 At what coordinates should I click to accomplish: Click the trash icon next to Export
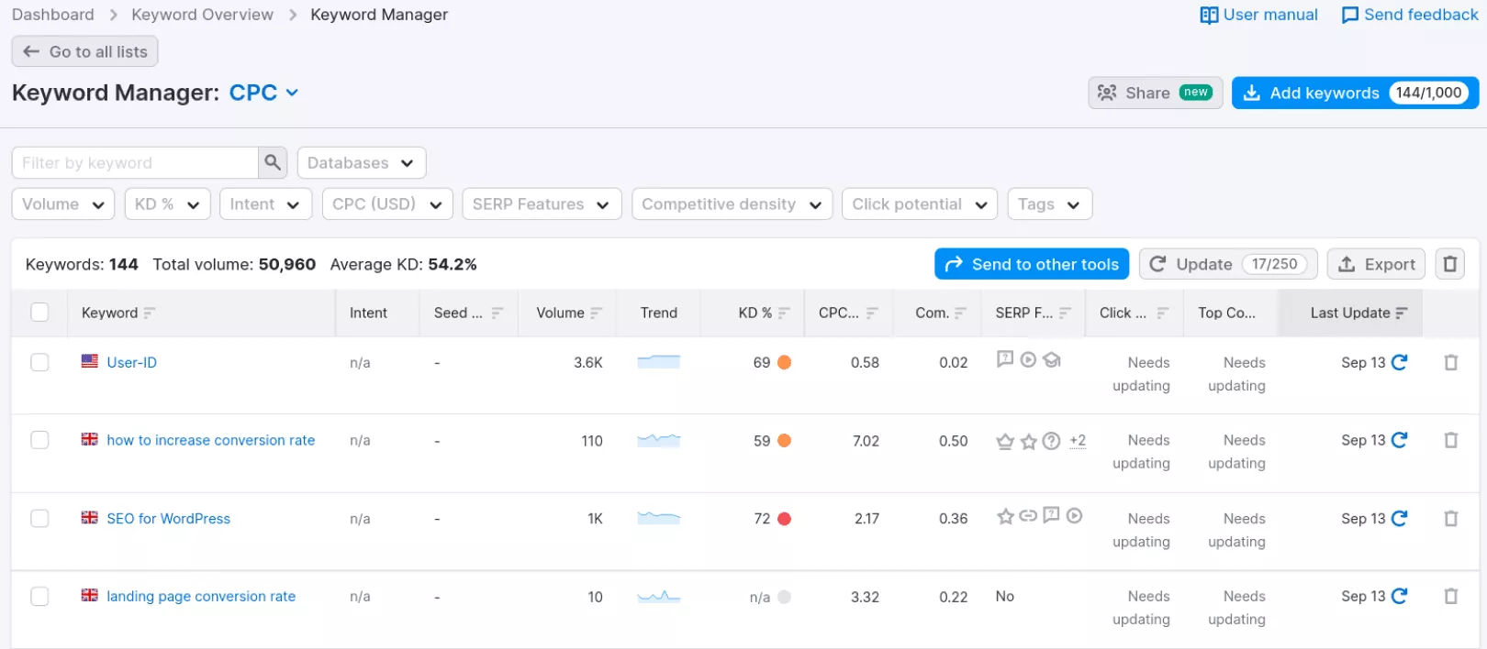click(x=1450, y=264)
